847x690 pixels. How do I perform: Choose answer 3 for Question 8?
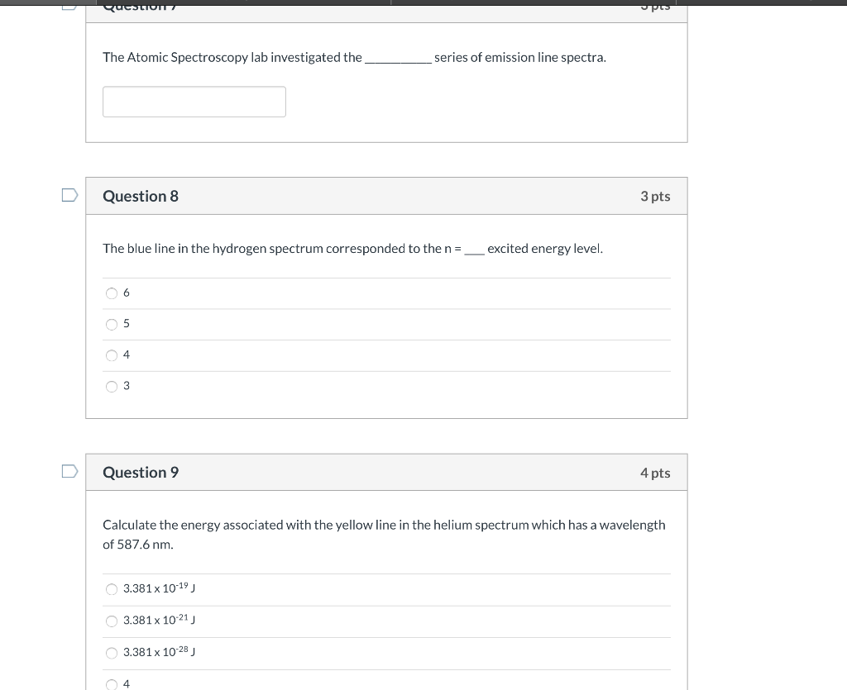(x=112, y=386)
